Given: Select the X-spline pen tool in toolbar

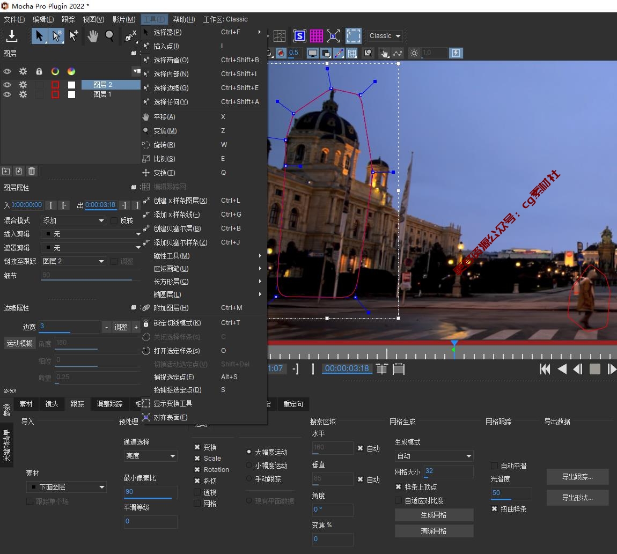Looking at the screenshot, I should tap(130, 36).
